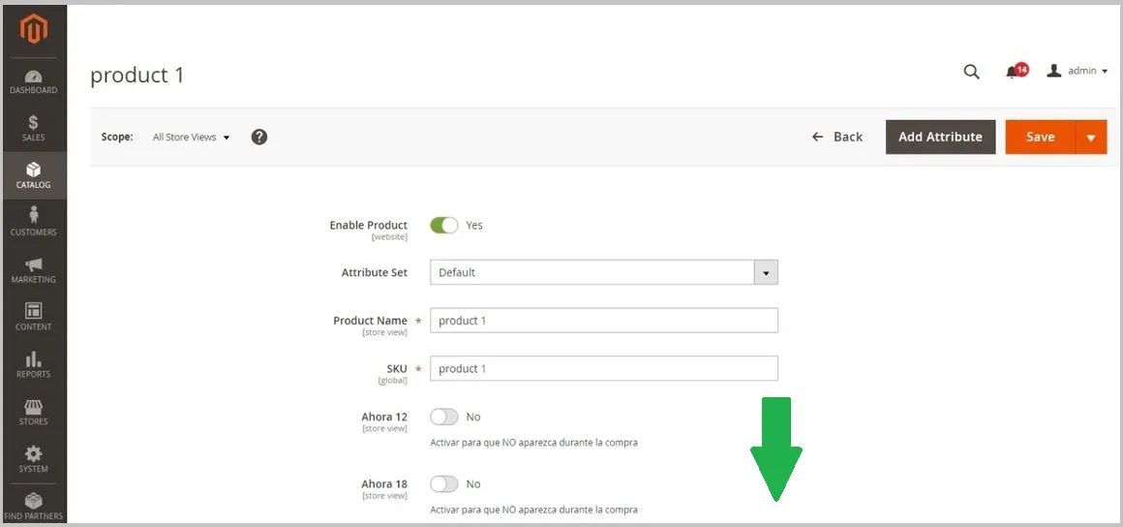Open notifications bell with 14 badge
The width and height of the screenshot is (1123, 527).
[1017, 71]
